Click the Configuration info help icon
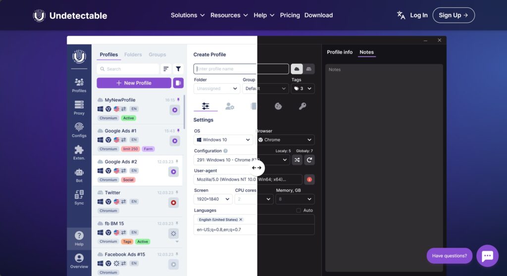 point(225,151)
